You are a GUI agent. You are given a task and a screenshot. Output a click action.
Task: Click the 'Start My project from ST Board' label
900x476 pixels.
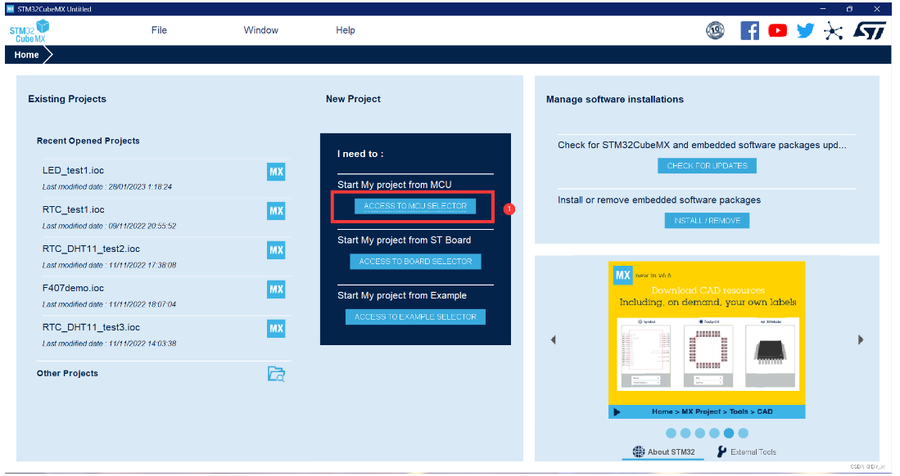click(404, 240)
